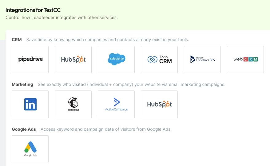Open the Microsoft Dynamics 365 integration
The image size is (270, 166).
(x=202, y=60)
